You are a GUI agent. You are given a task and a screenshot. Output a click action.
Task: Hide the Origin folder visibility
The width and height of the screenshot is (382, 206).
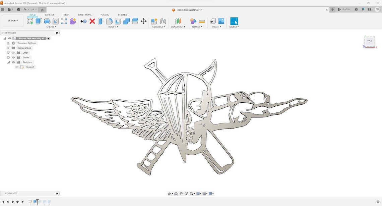tap(13, 53)
